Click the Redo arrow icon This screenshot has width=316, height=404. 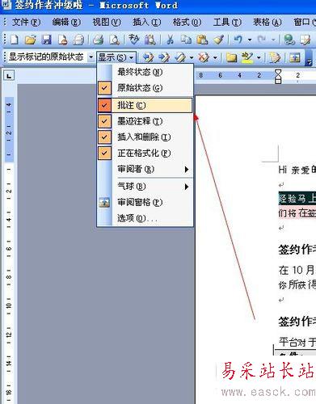point(261,40)
